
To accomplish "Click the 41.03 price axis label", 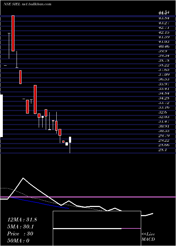I will 164,42.
